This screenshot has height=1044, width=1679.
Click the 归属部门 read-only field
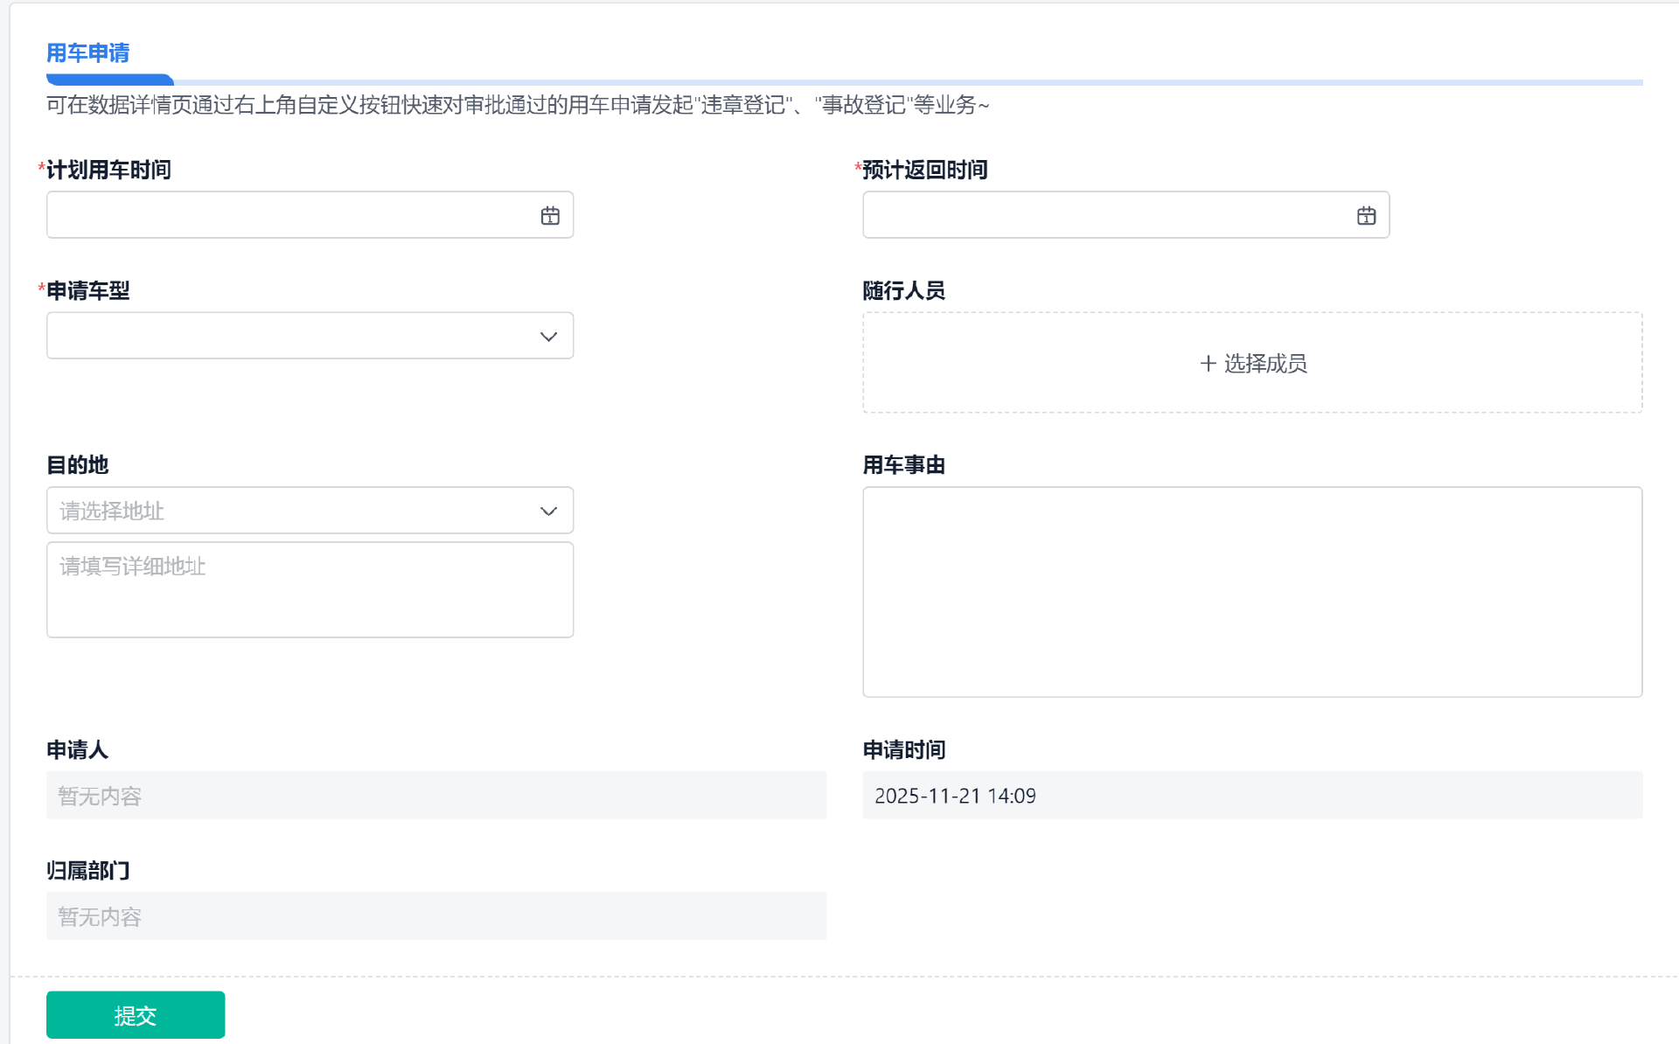click(x=435, y=916)
